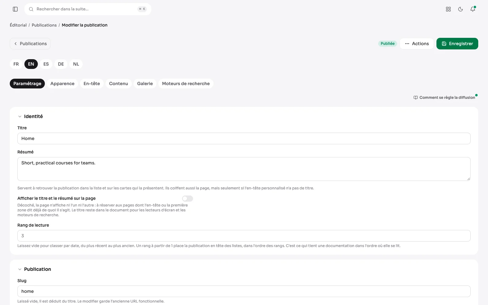Open the Contenu tab

119,84
